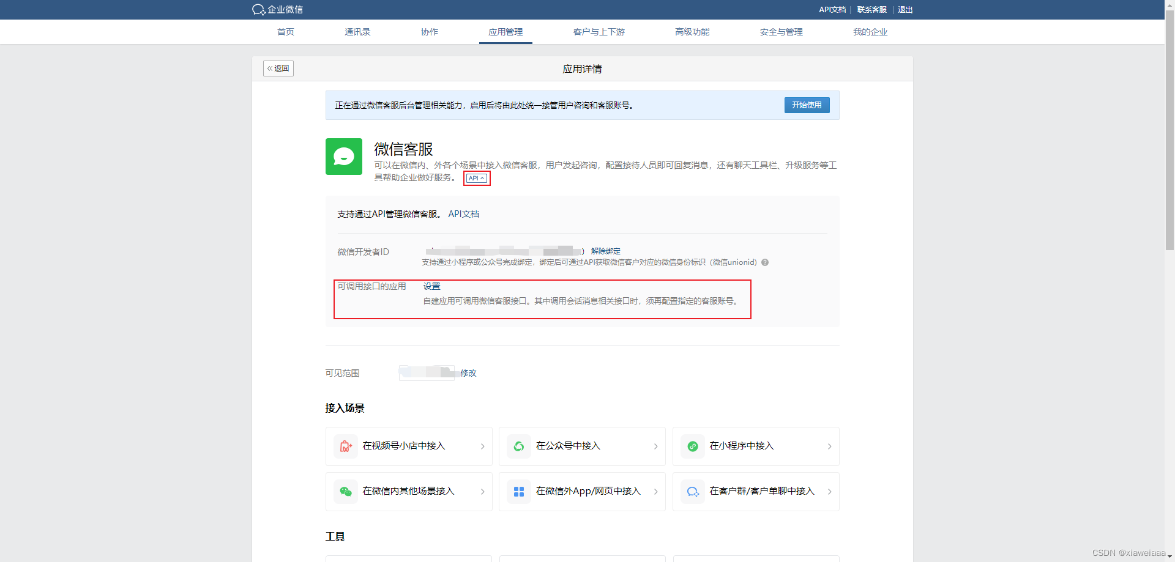Image resolution: width=1175 pixels, height=562 pixels.
Task: Click the 在微信外App/网页中接入 grid icon
Action: pos(519,492)
